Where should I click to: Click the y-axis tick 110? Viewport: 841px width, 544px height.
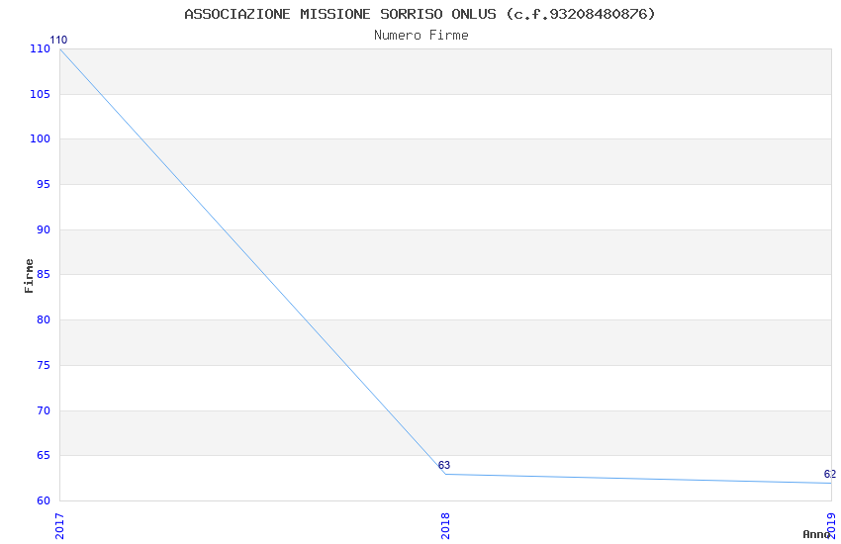coord(41,48)
